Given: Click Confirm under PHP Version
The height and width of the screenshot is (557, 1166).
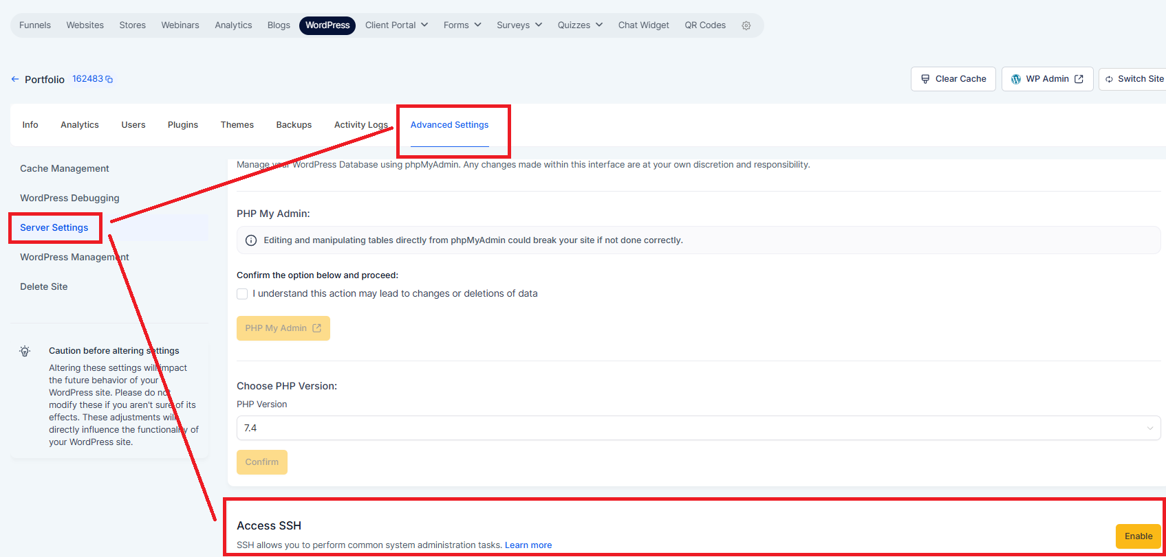Looking at the screenshot, I should 262,462.
